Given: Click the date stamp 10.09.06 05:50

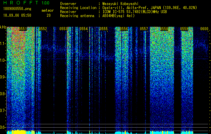Looking at the screenshot, I should [17, 15].
